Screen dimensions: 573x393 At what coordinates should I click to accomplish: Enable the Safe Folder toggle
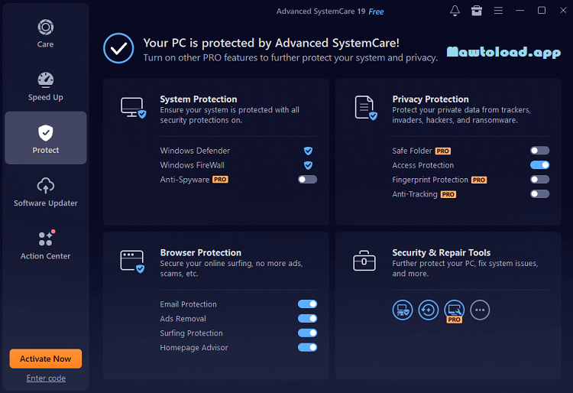pos(539,151)
